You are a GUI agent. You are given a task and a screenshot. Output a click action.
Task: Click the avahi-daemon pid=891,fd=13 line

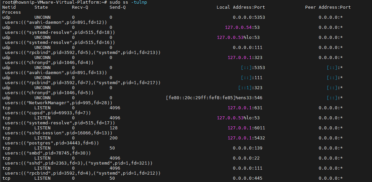click(x=56, y=73)
